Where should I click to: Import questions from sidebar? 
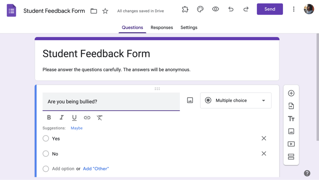[291, 106]
